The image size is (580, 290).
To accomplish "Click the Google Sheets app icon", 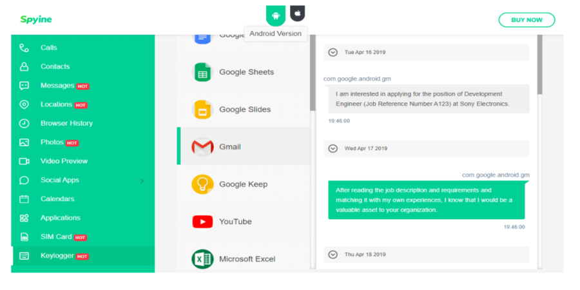I will pos(202,72).
